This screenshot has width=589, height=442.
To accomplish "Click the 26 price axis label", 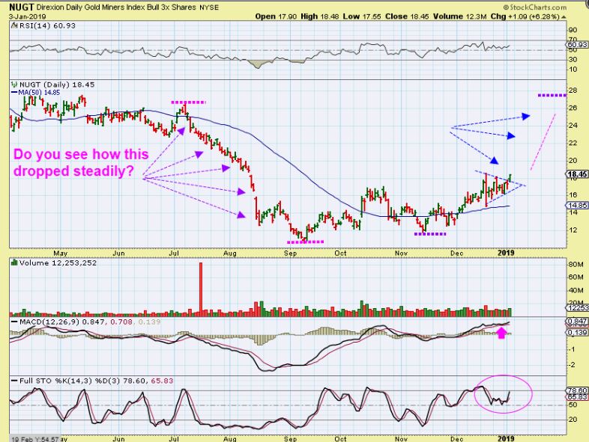I will [x=573, y=108].
